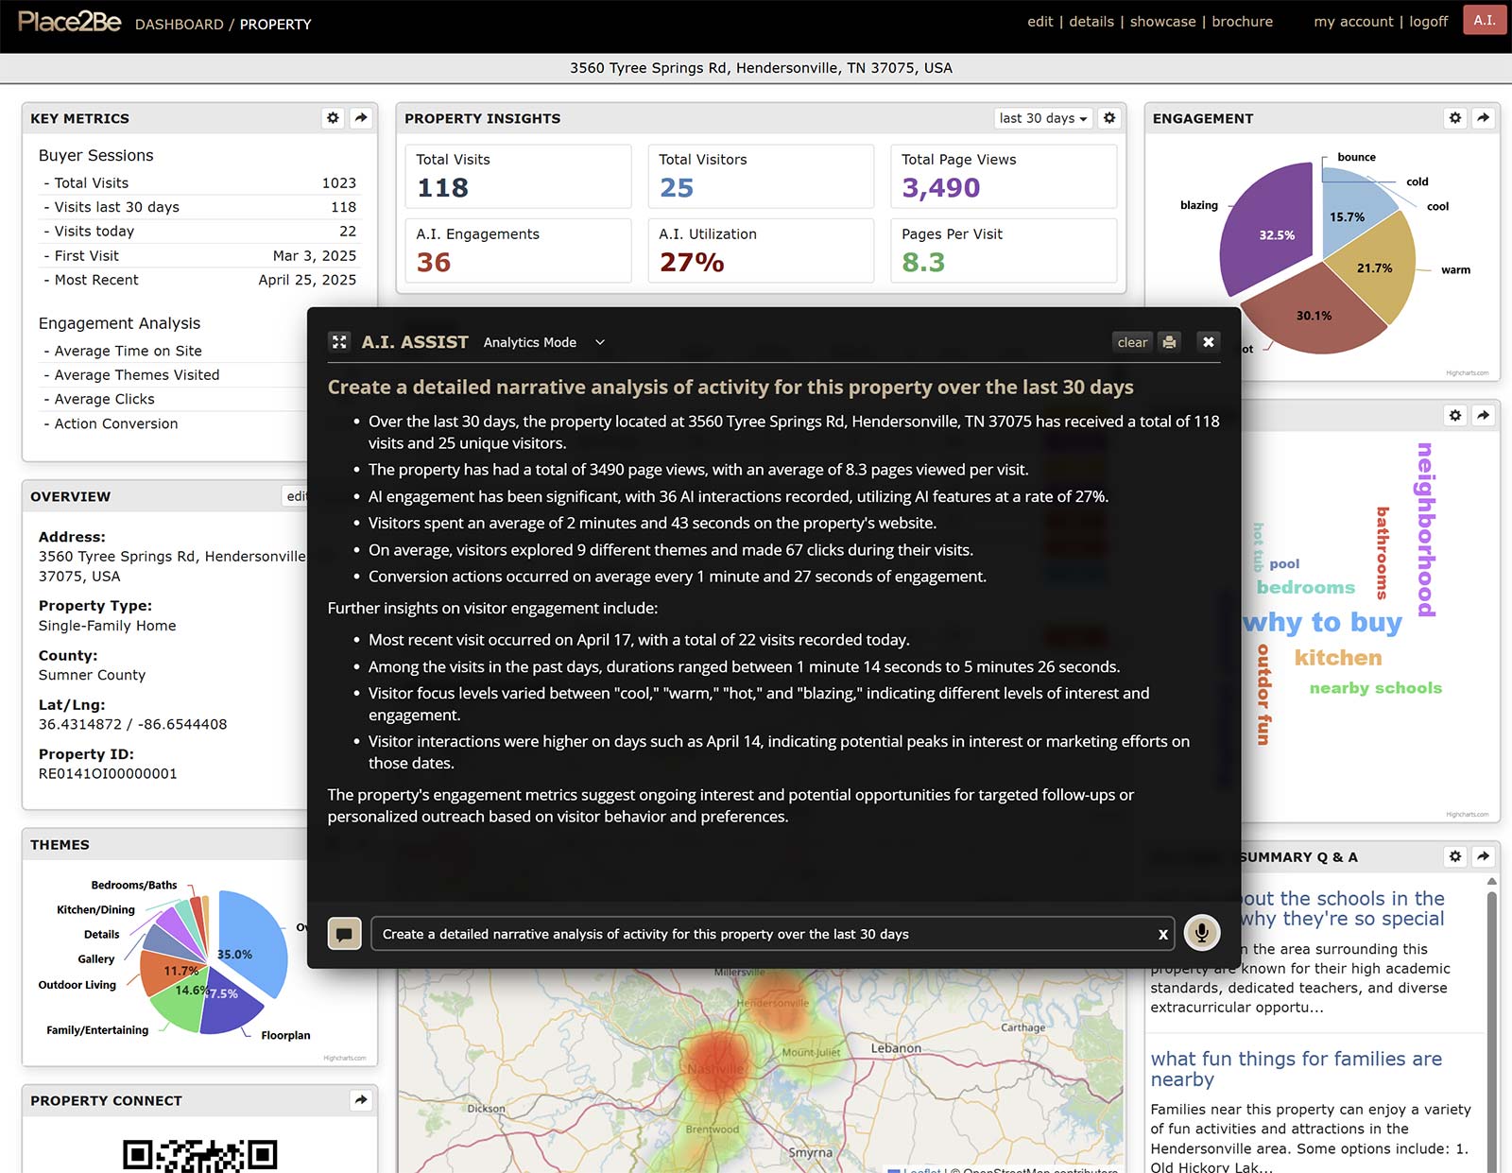Click the red A.I. button in header
This screenshot has height=1173, width=1512.
pos(1484,21)
